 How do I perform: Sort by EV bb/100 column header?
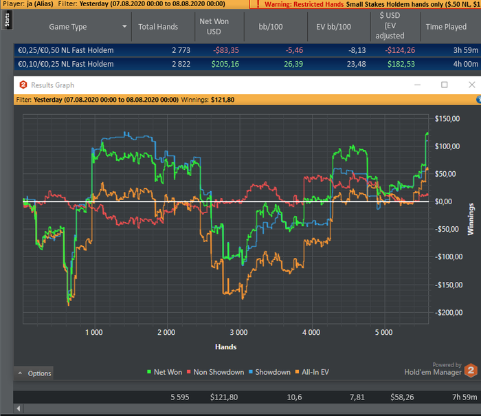333,27
